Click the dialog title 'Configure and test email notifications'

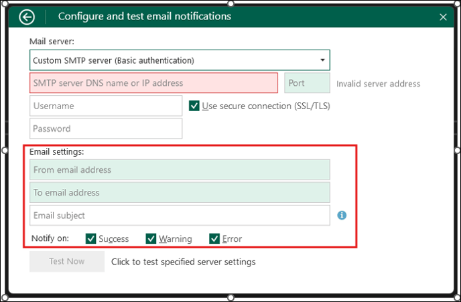tap(145, 17)
